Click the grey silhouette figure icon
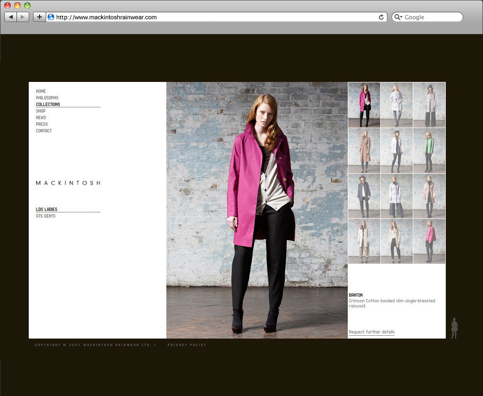 pos(454,328)
